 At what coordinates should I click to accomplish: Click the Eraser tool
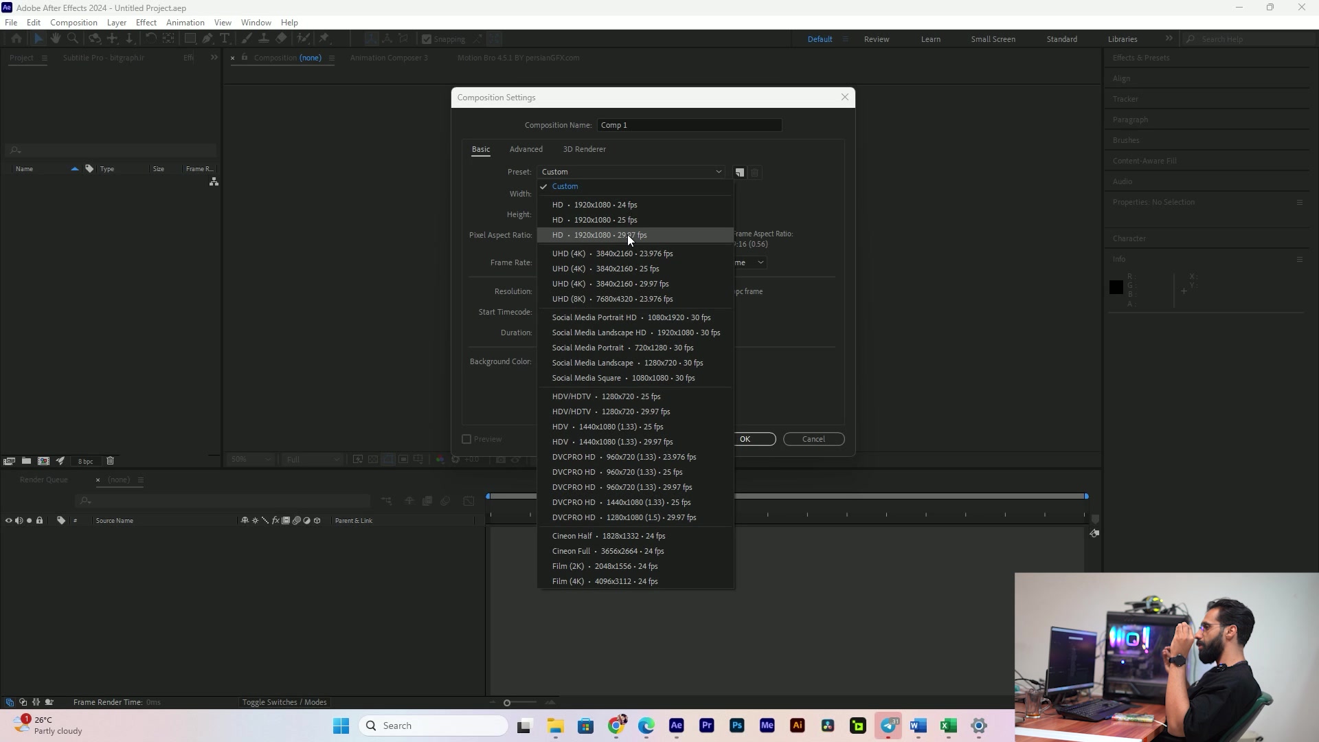coord(282,39)
